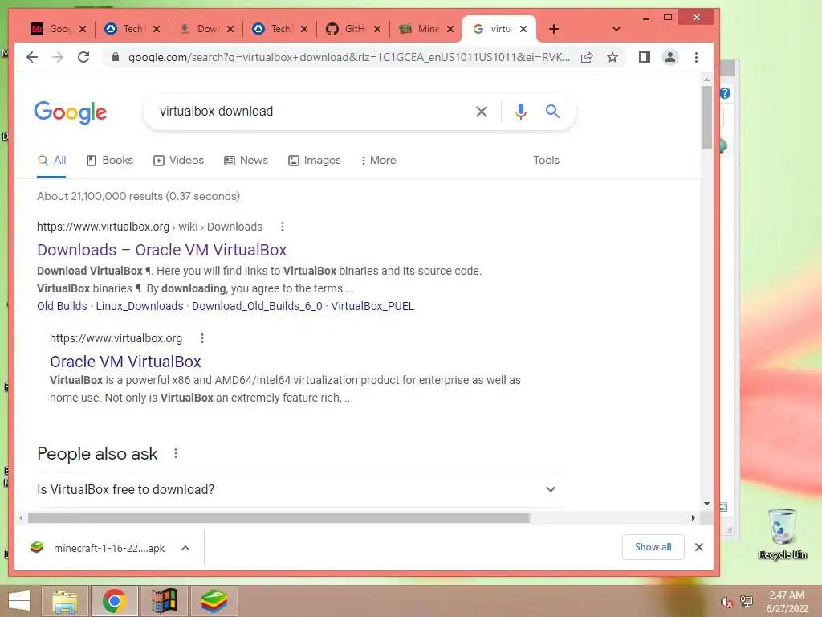Go to the Google logo homepage
The height and width of the screenshot is (617, 822).
click(71, 112)
